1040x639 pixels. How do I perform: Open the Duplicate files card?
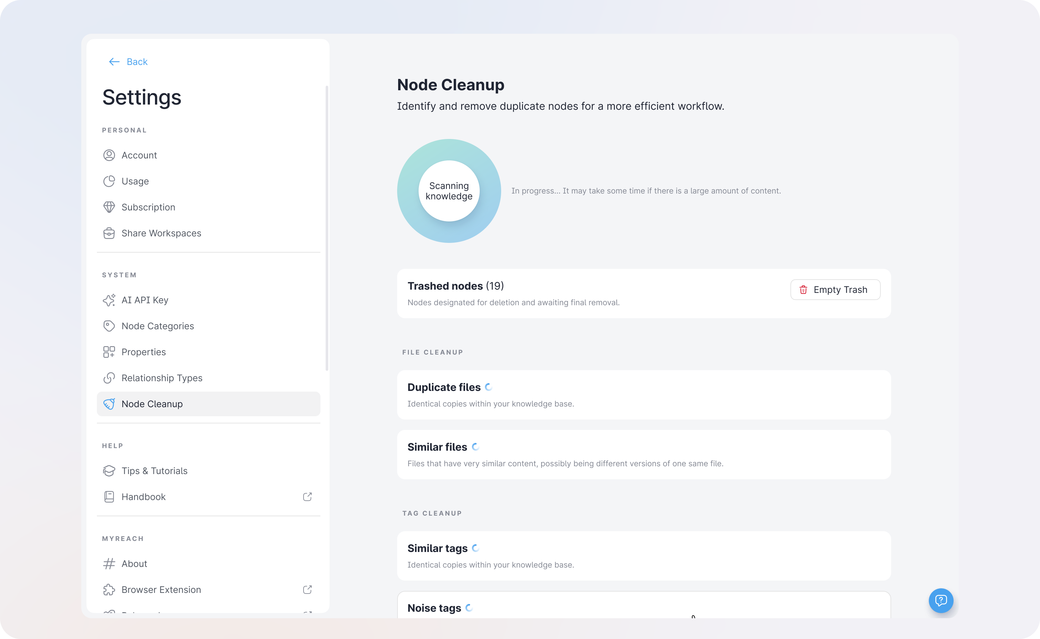click(x=644, y=395)
